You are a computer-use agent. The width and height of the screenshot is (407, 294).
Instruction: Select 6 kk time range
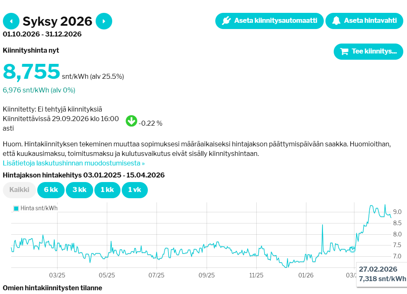51,190
